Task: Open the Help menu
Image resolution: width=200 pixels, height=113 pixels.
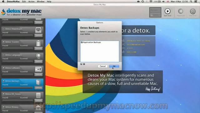Action: [x=49, y=2]
